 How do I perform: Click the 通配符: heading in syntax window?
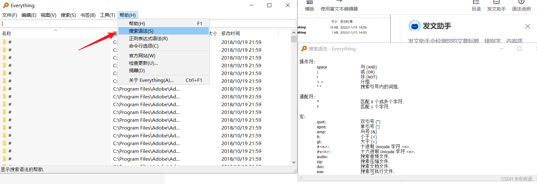click(307, 97)
